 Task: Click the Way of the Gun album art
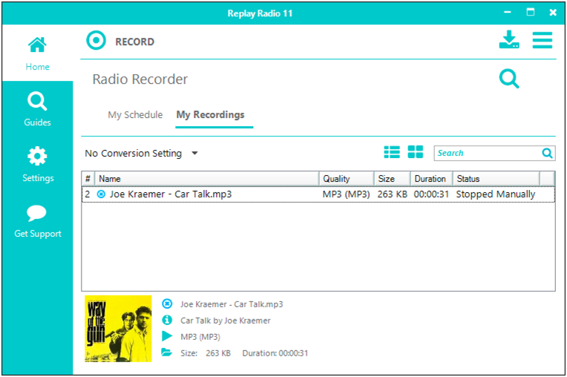pyautogui.click(x=118, y=329)
